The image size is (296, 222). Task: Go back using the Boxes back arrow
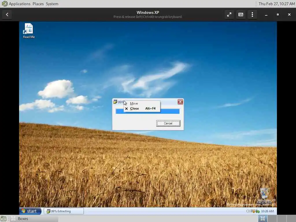click(x=7, y=14)
